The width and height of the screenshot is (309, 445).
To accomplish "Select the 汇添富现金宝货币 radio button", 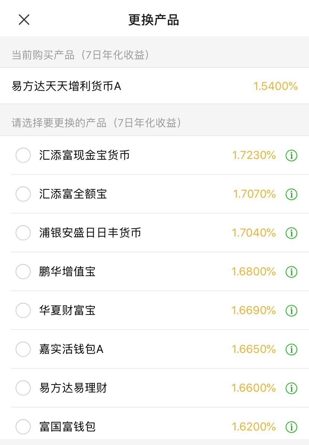I will point(23,155).
